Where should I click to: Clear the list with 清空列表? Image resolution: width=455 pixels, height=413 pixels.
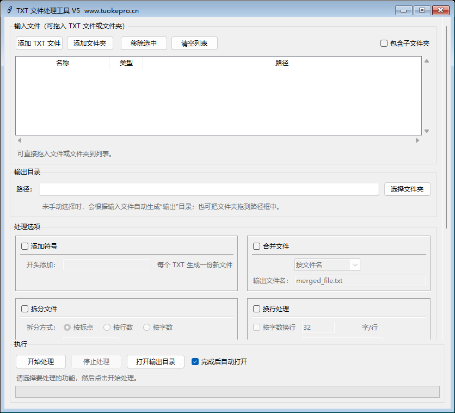click(x=194, y=43)
